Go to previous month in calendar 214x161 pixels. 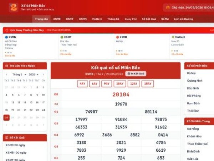pos(6,74)
